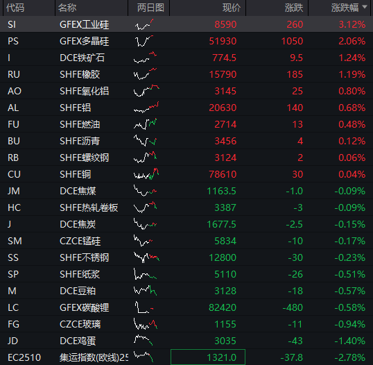Viewport: 373px width, 365px height.
Task: Select the SHFE不锈钢 name cell
Action: (84, 257)
